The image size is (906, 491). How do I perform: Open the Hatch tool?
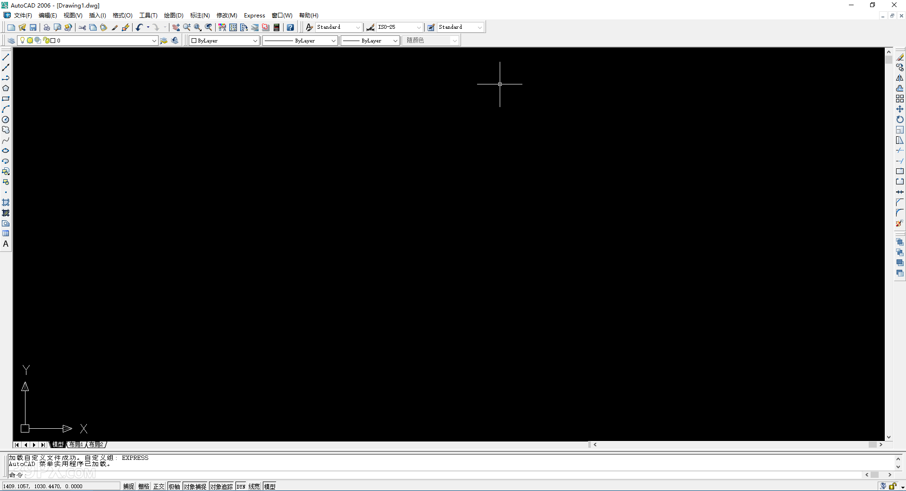(x=6, y=203)
